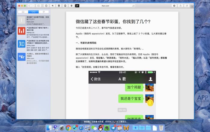Image resolution: width=210 pixels, height=132 pixels.
Task: Launch Google Chrome from the Dock
Action: (x=68, y=128)
